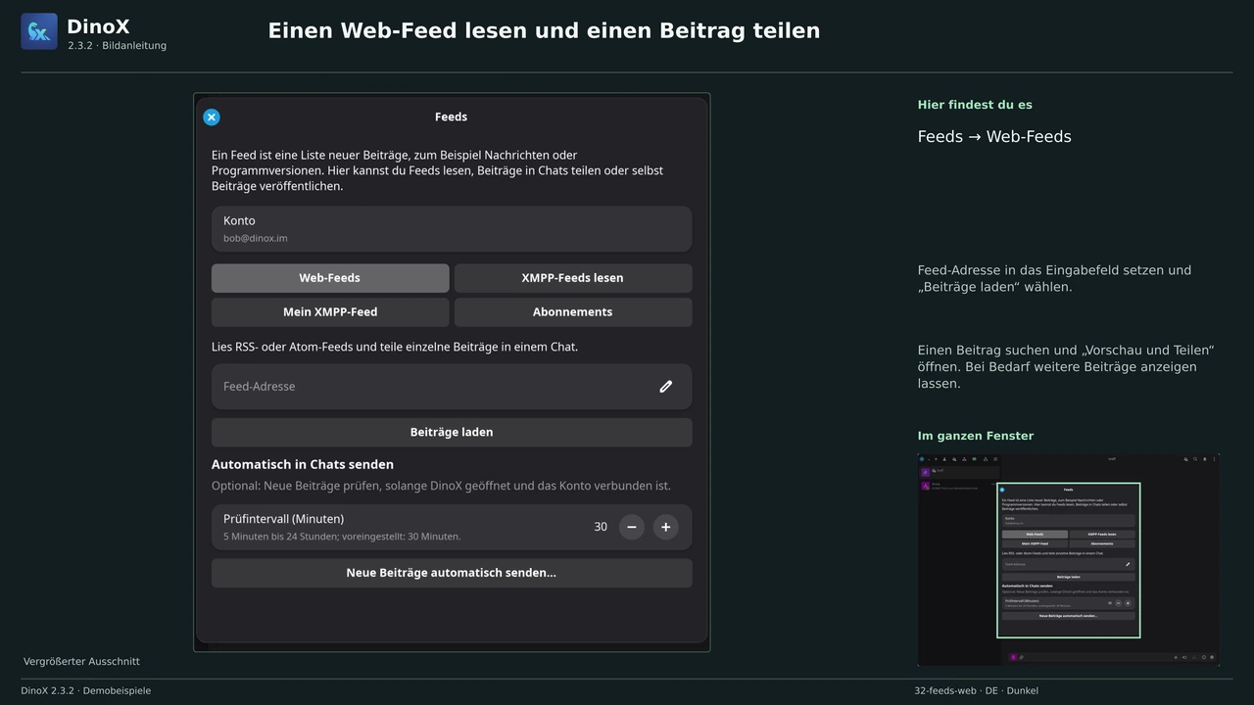
Task: Click the Hier findest du es heading
Action: click(x=975, y=105)
